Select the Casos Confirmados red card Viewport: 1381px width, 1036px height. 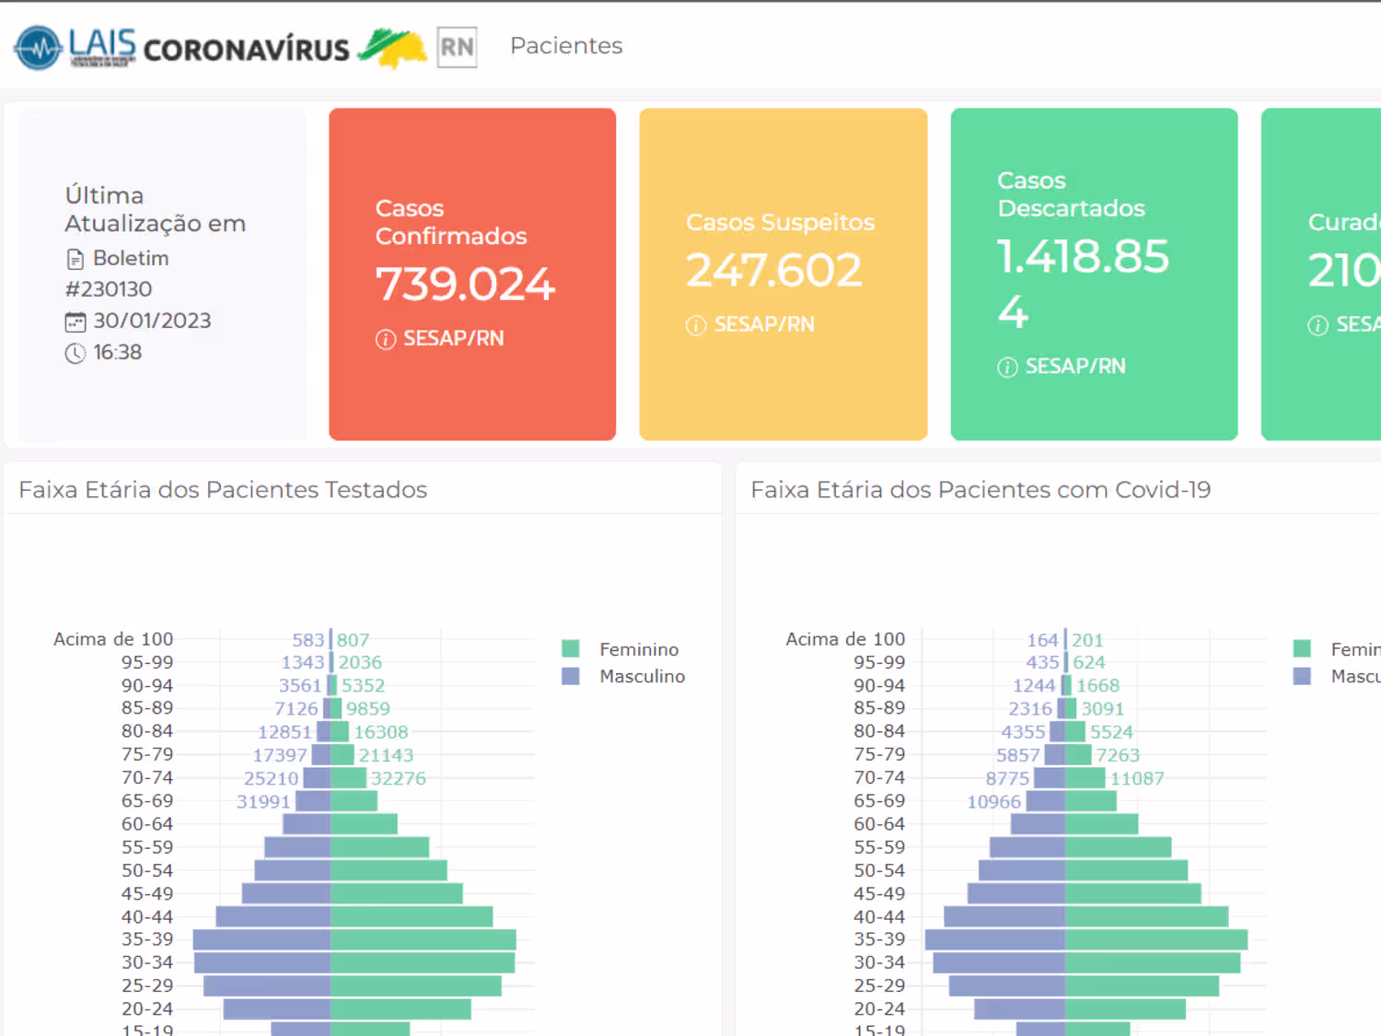(472, 274)
